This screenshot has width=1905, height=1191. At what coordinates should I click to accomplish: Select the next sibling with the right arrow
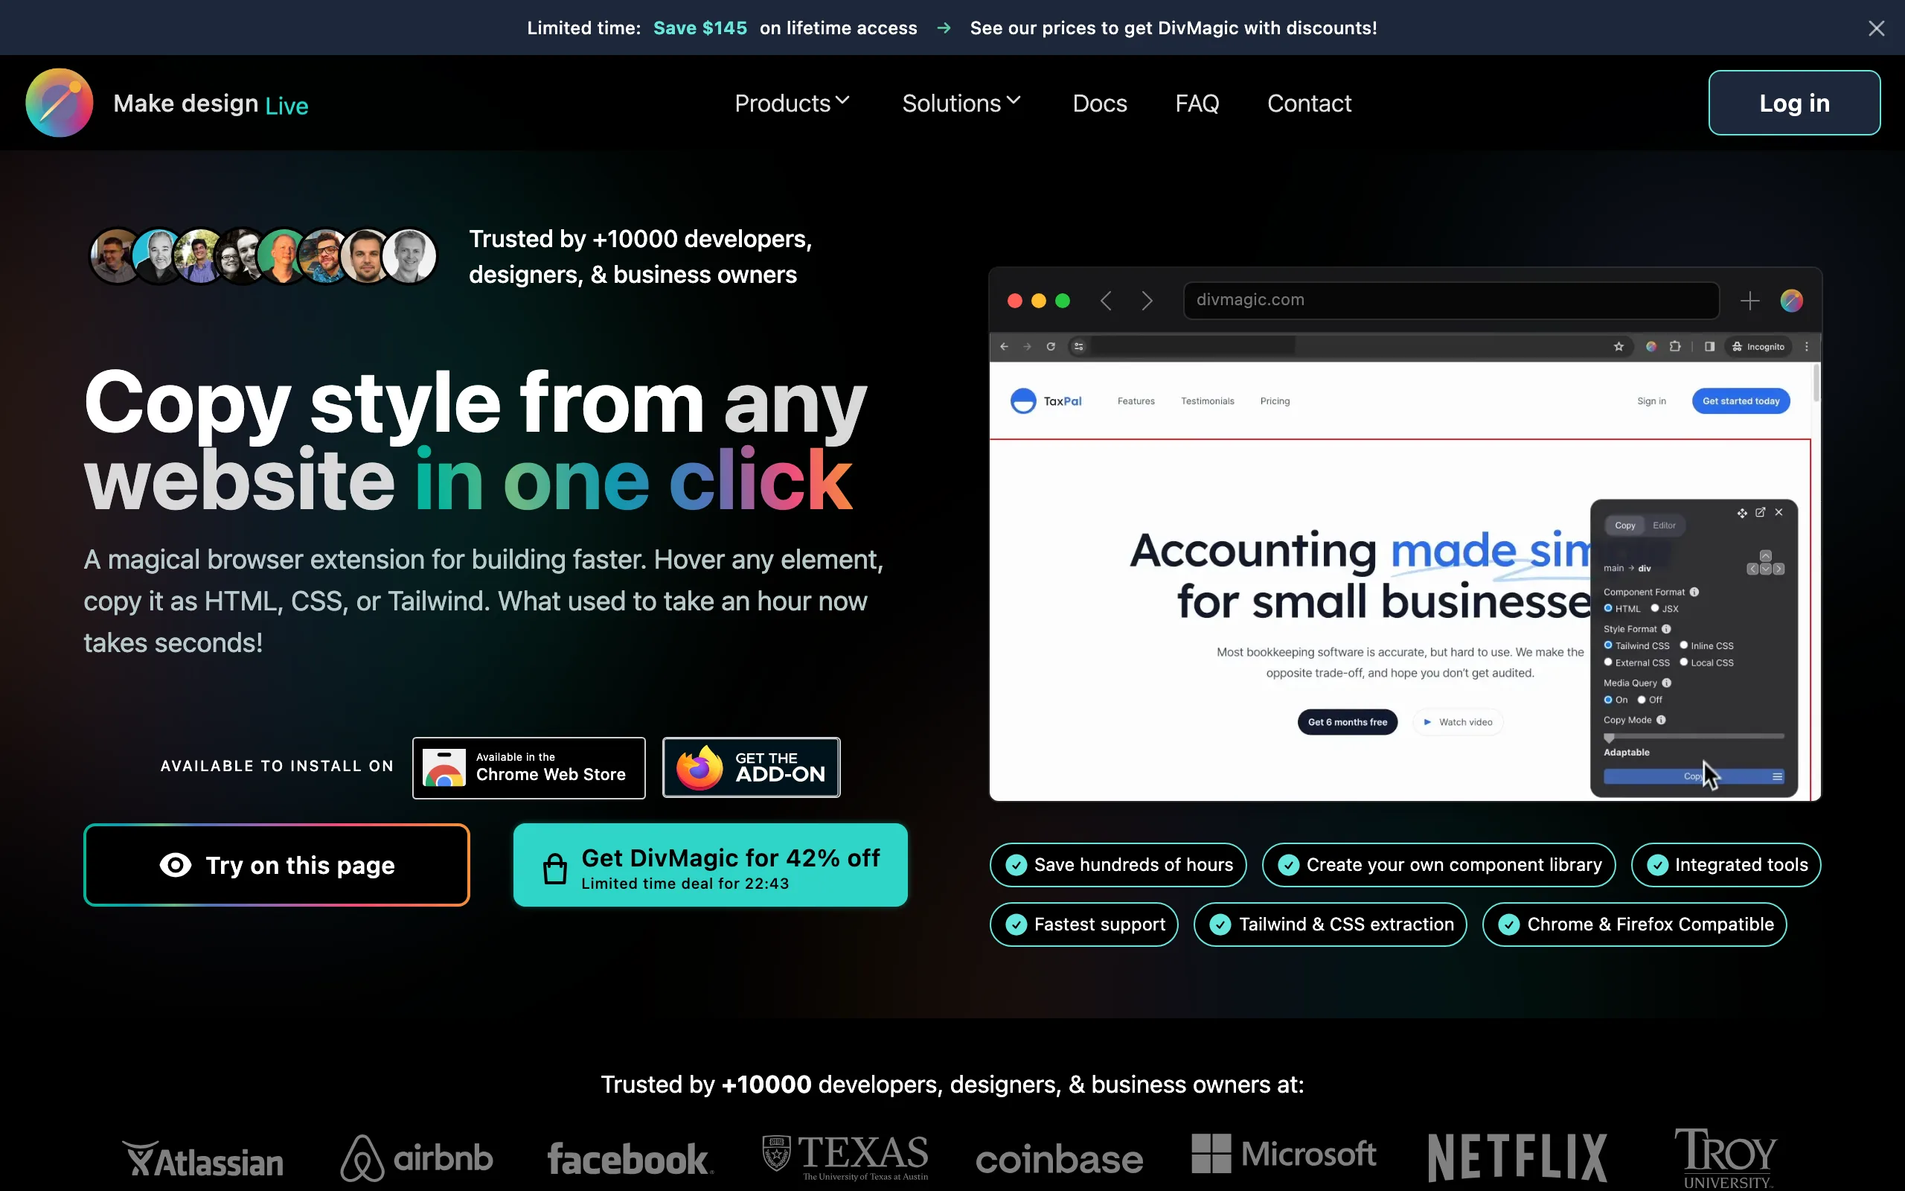(x=1778, y=569)
